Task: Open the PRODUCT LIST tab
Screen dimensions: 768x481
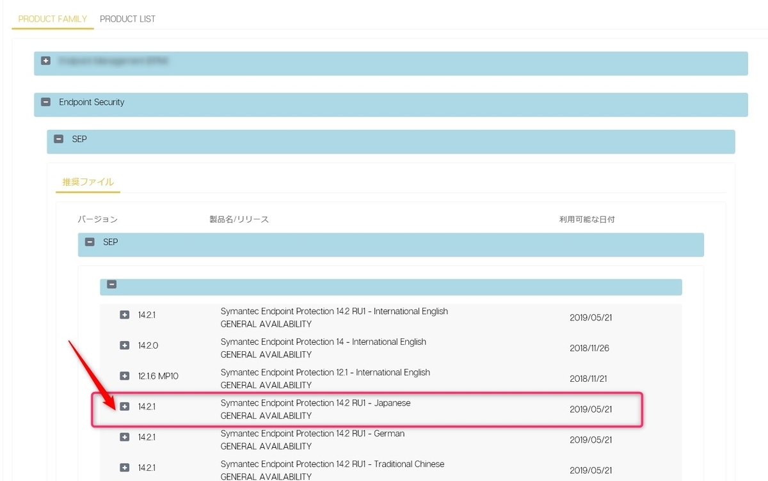Action: tap(127, 19)
